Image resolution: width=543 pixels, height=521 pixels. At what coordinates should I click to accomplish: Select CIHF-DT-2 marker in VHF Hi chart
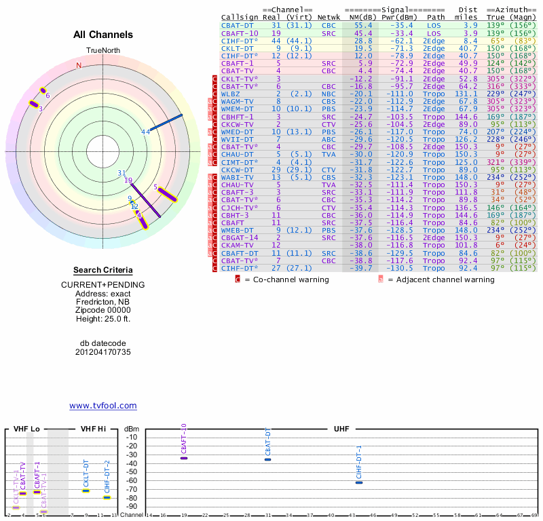tap(107, 497)
